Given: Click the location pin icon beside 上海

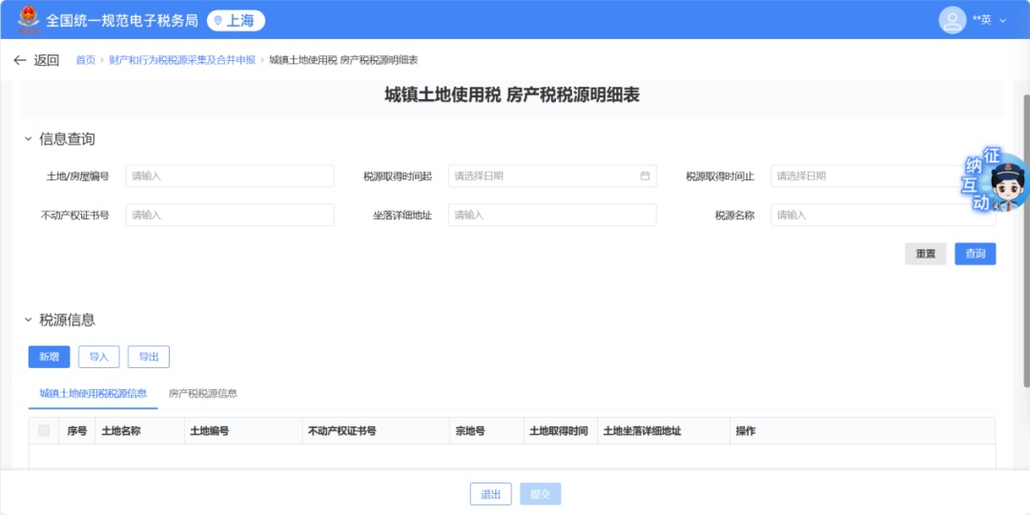Looking at the screenshot, I should [218, 20].
